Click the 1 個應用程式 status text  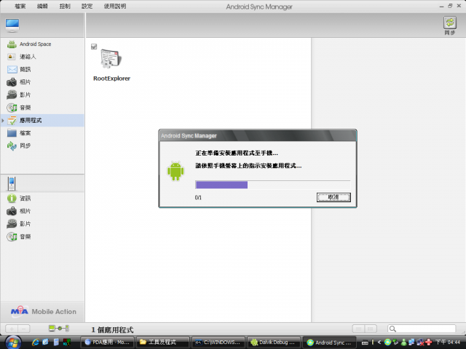click(x=112, y=329)
